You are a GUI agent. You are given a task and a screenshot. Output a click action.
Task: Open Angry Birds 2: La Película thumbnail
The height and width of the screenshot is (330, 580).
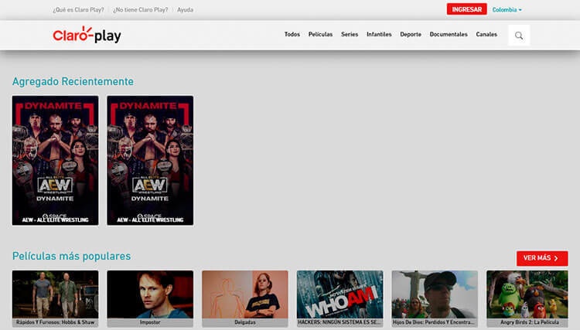tap(527, 298)
